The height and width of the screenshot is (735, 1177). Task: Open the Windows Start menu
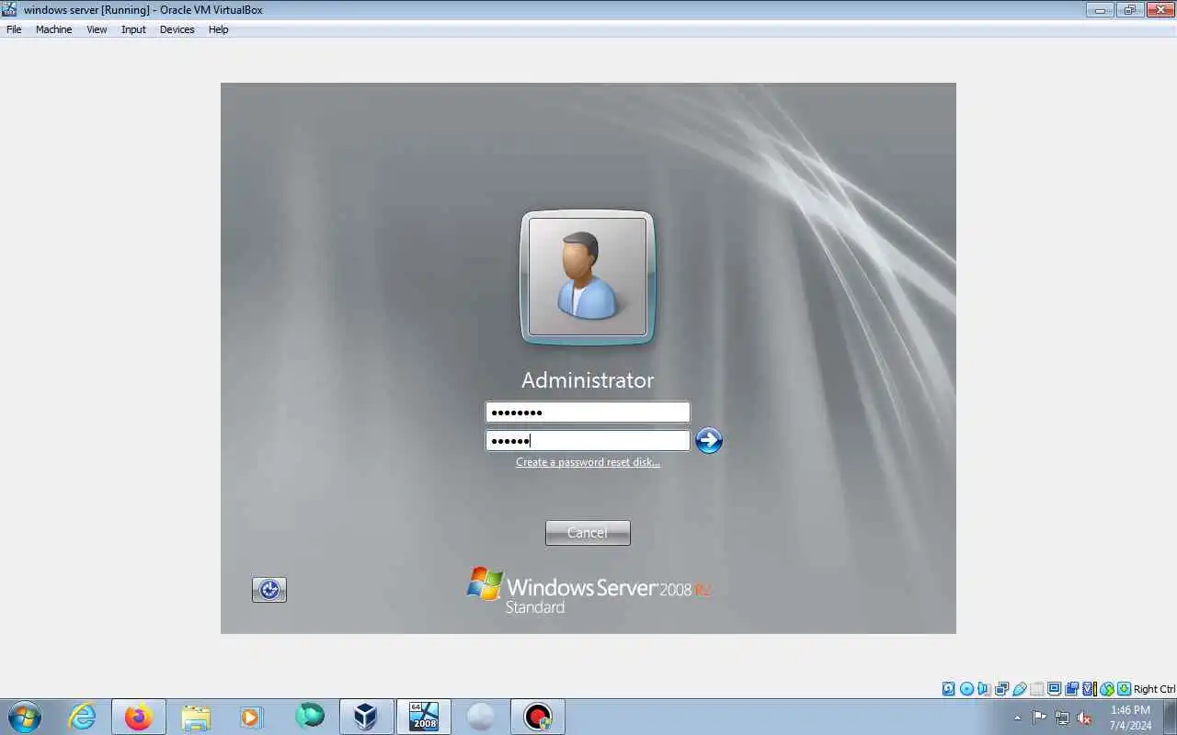pos(25,717)
